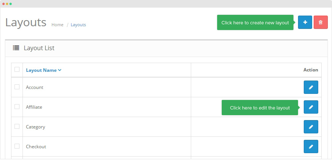Check the Affiliate row checkbox
The width and height of the screenshot is (332, 160).
pos(17,107)
